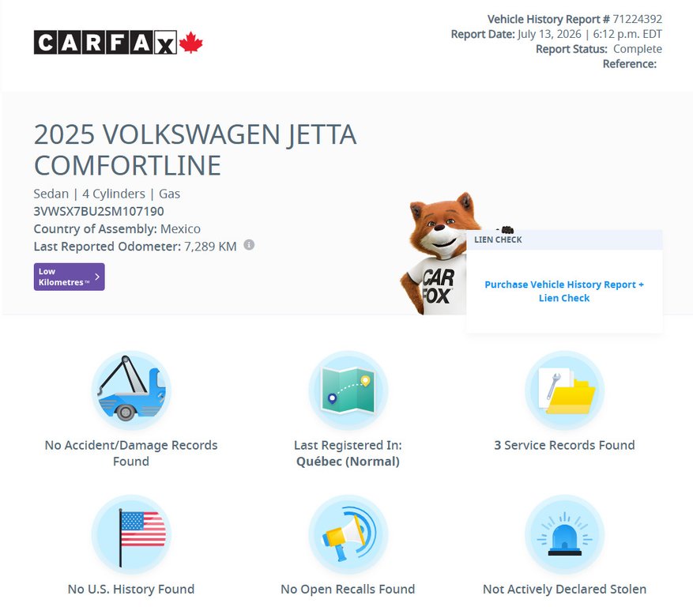
Task: Open Last Registered In Québec text
Action: point(348,453)
